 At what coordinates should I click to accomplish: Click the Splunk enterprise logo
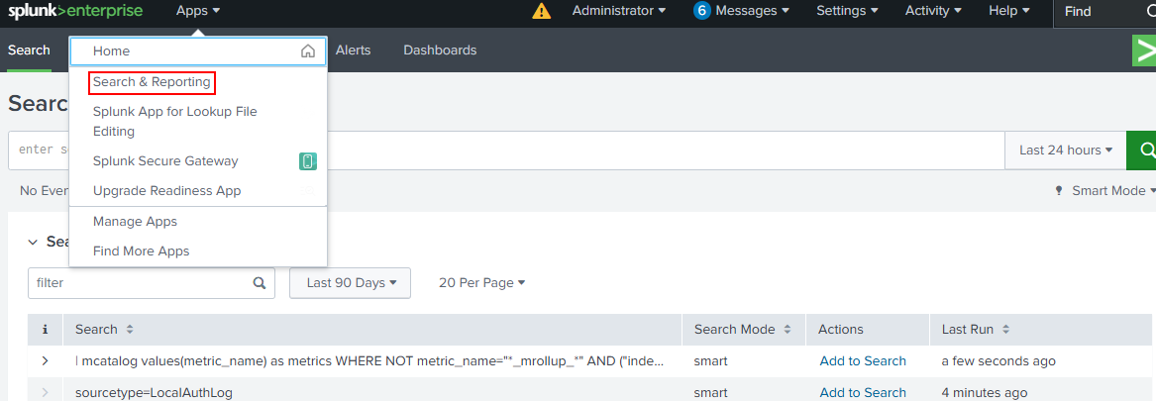click(75, 11)
